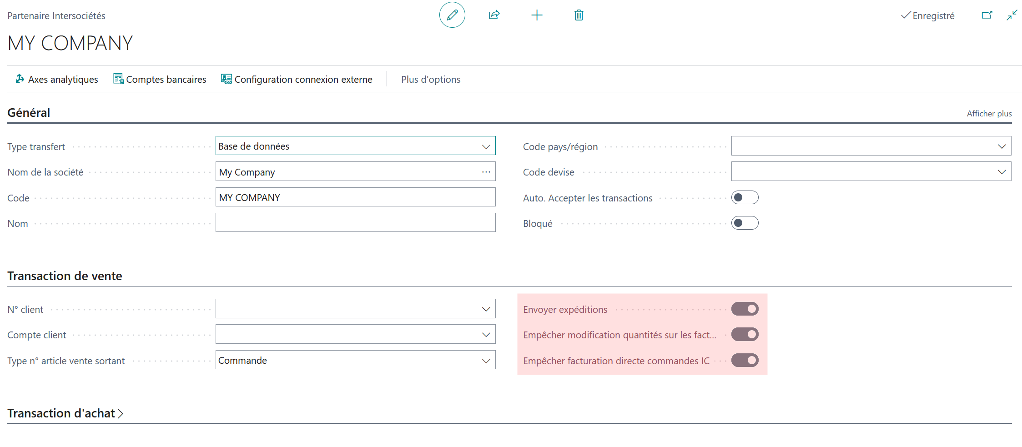Click the collapse page arrows icon

[1012, 15]
